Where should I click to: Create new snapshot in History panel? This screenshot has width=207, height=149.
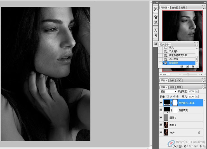[x=187, y=66]
